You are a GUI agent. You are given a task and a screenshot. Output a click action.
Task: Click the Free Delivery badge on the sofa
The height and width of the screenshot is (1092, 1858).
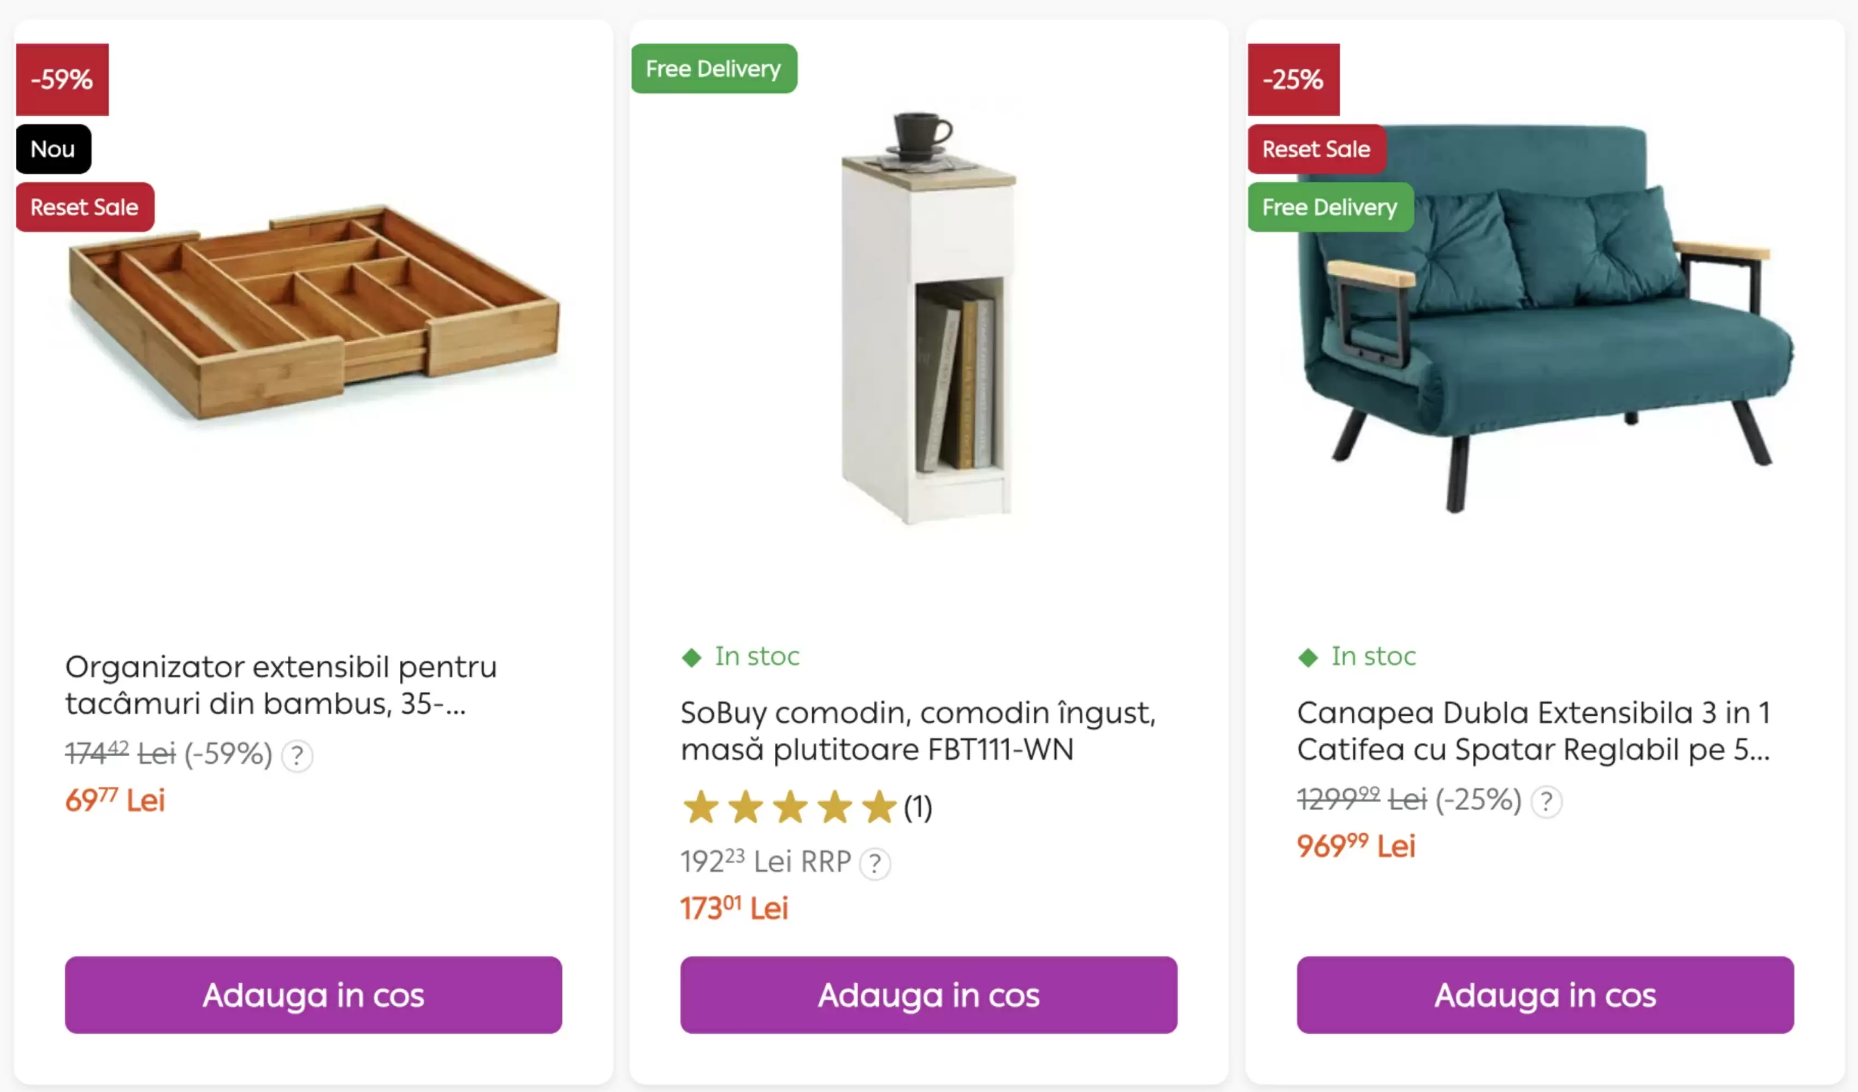click(x=1330, y=207)
